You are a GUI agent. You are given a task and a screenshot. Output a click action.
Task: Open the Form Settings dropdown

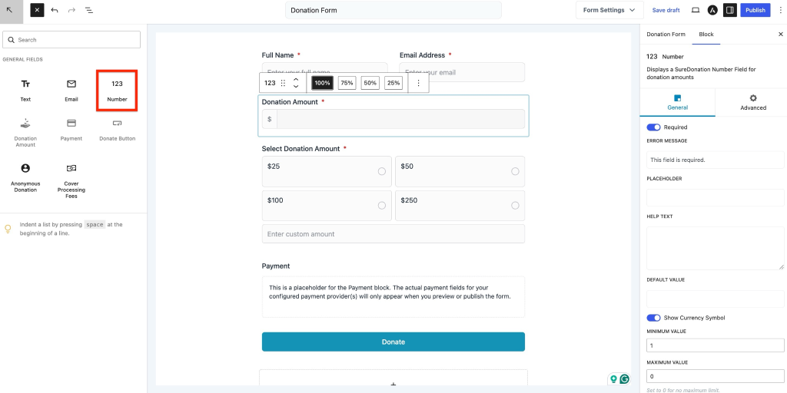(x=609, y=10)
